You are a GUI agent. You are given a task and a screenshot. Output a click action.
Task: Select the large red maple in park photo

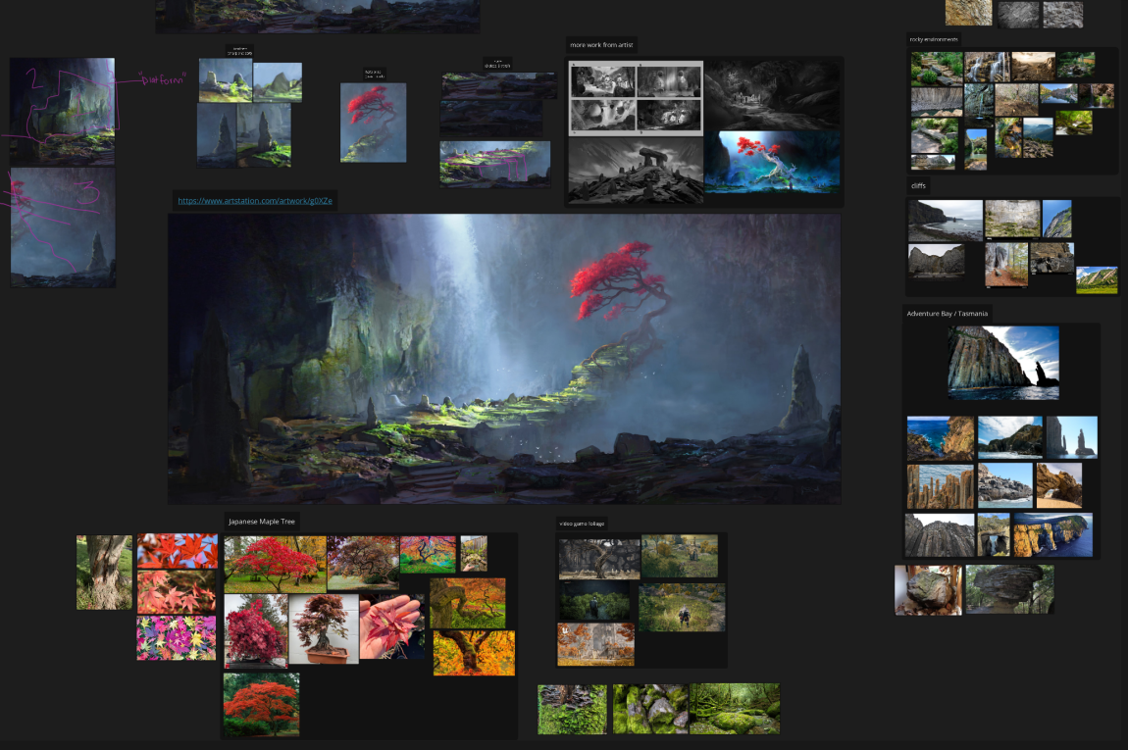coord(275,564)
